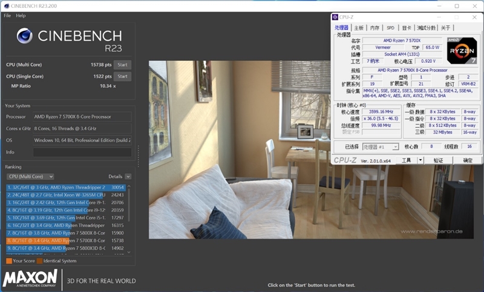The image size is (484, 292).
Task: Select ranking row 1 AMD Ryzen Threadripper 30054
Action: tap(66, 187)
